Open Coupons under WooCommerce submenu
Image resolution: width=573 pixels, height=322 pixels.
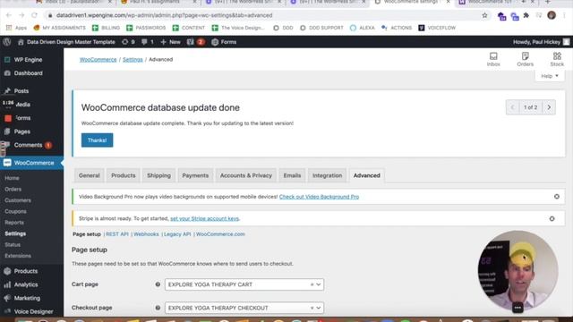tap(15, 211)
